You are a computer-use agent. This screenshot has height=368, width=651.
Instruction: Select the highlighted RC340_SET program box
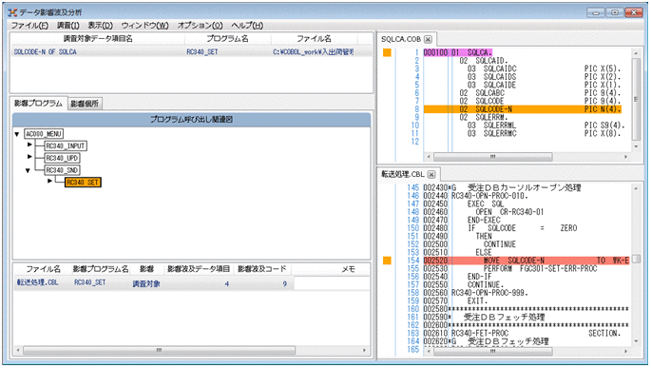pos(83,182)
